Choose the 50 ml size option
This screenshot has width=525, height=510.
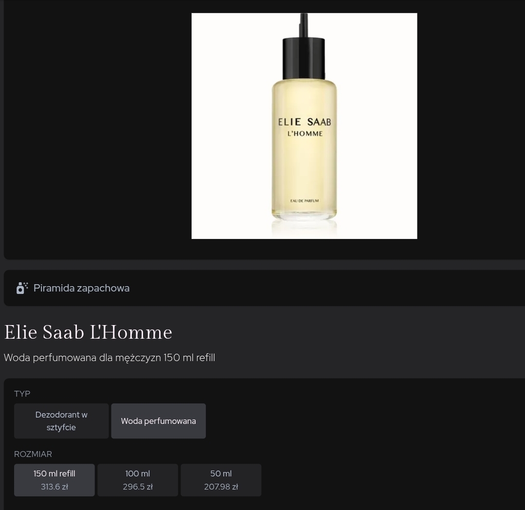pyautogui.click(x=221, y=480)
